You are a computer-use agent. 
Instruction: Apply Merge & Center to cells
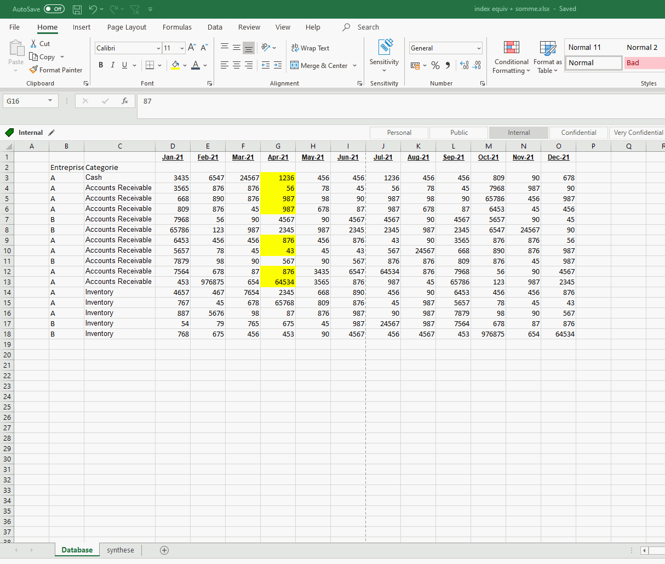tap(319, 66)
